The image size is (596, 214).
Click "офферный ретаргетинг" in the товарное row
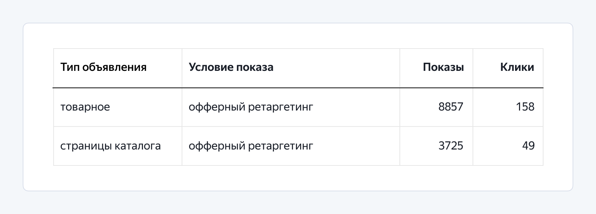[251, 107]
